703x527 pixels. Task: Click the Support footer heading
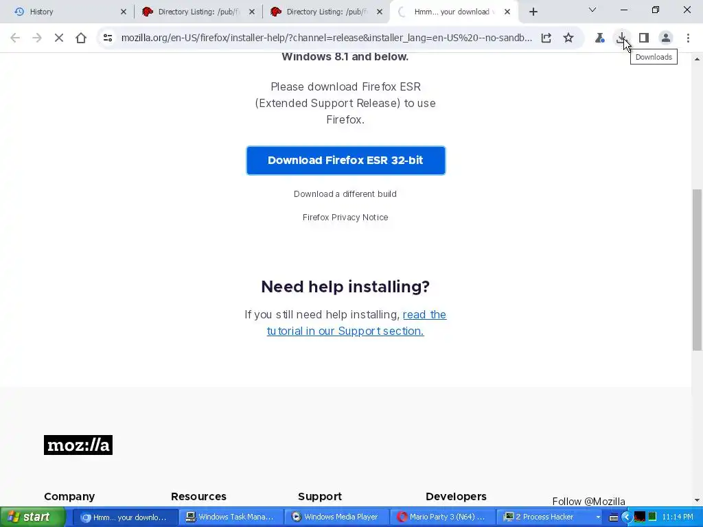click(x=320, y=497)
